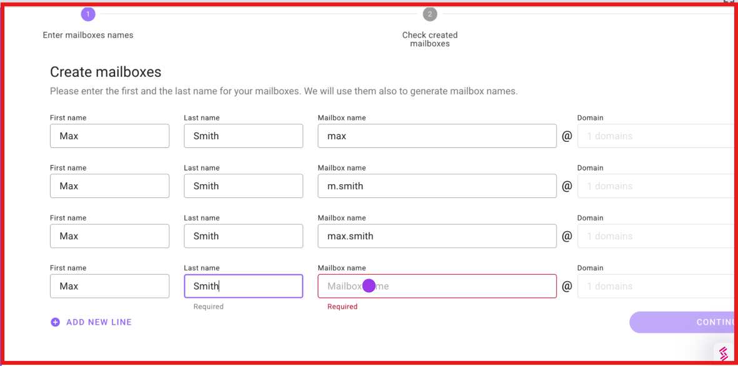Viewport: 738px width, 366px height.
Task: Click the @ symbol after the max mailbox field
Action: (x=566, y=136)
